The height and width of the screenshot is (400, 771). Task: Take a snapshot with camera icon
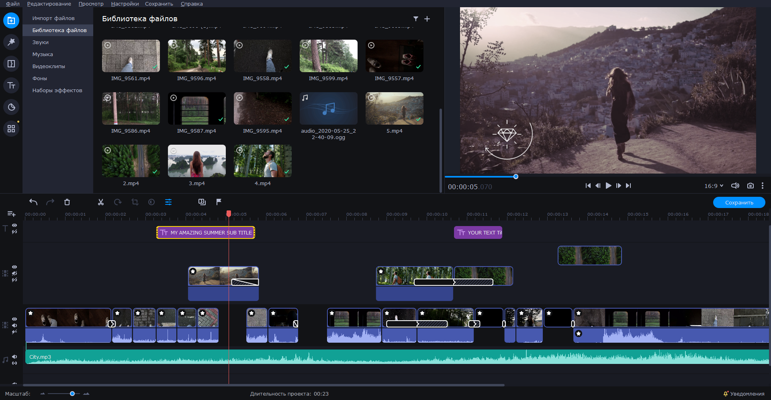click(750, 186)
